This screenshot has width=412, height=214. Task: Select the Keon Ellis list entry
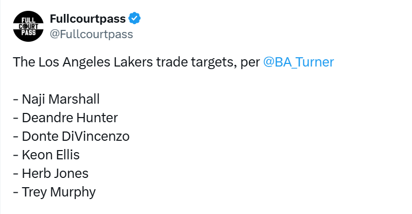point(50,155)
